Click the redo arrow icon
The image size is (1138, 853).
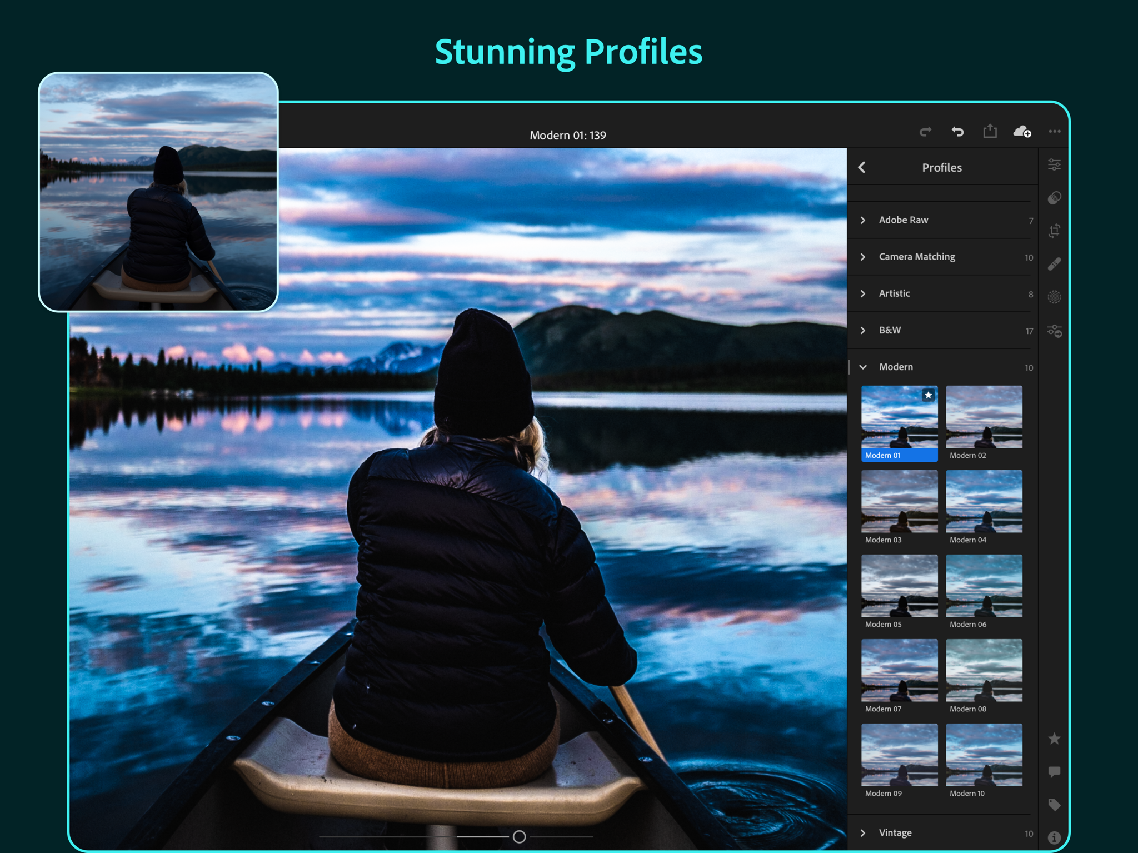pos(925,132)
